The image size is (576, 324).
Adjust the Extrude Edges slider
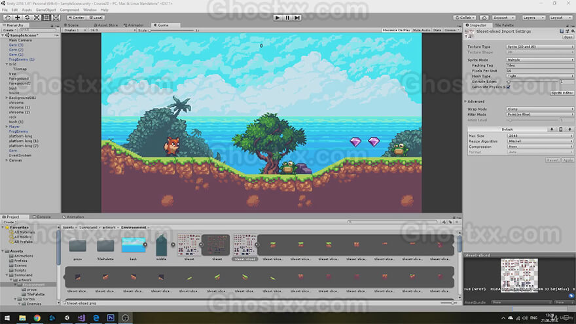533,82
